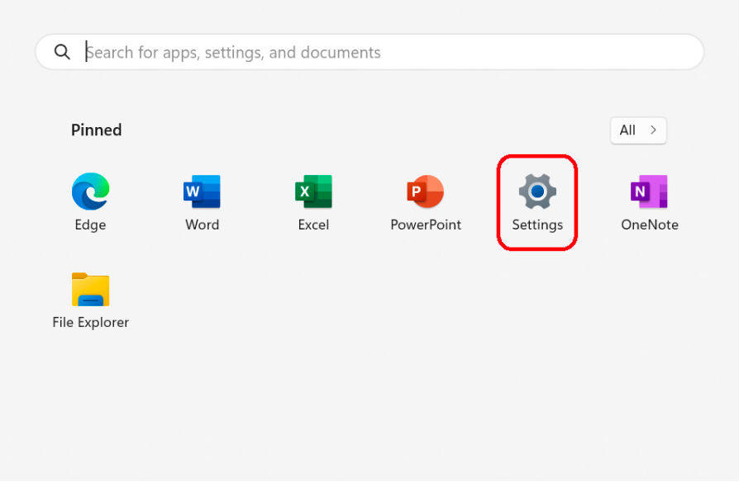
Task: Start PowerPoint via its orange icon
Action: [x=426, y=191]
